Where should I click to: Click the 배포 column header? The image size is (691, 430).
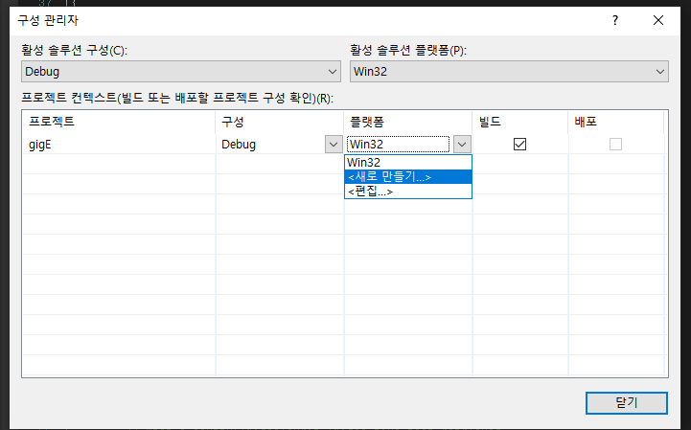pyautogui.click(x=616, y=122)
